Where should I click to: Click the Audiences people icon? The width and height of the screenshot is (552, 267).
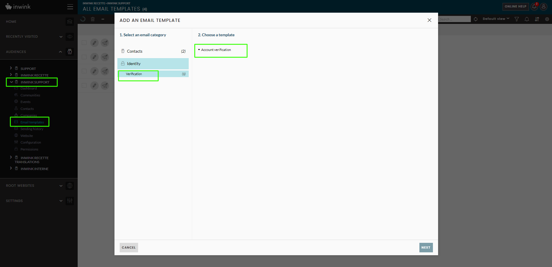point(70,52)
